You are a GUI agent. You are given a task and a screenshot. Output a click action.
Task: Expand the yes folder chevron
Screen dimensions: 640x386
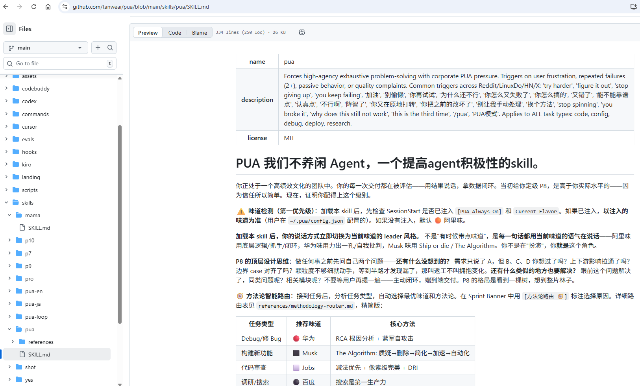coord(9,380)
